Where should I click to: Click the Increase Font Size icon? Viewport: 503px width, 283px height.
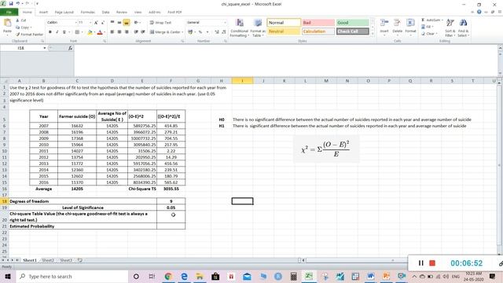(x=96, y=23)
